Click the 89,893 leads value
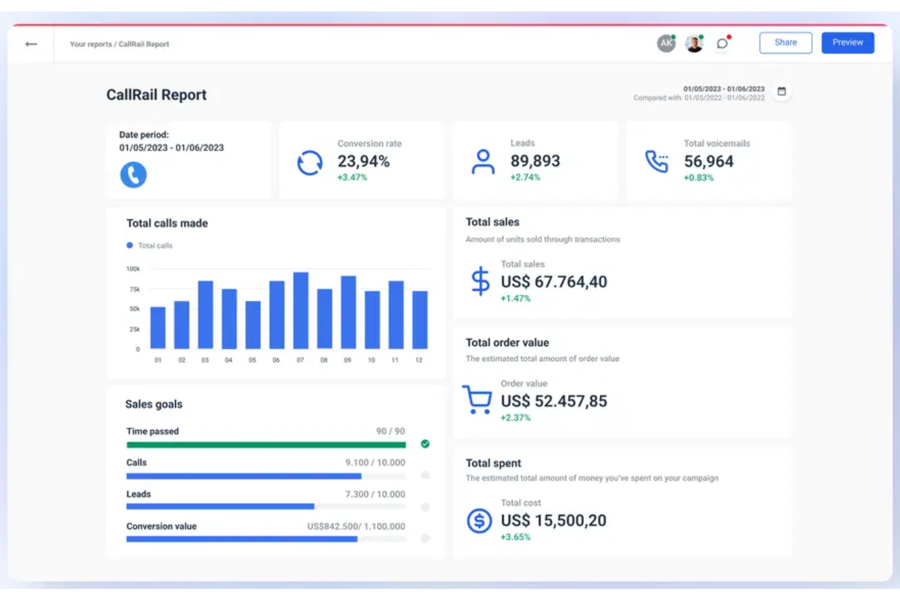The image size is (900, 600). 535,161
